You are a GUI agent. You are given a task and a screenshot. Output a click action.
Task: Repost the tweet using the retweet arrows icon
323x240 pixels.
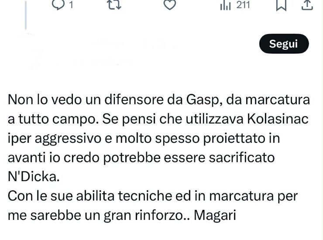tap(114, 4)
